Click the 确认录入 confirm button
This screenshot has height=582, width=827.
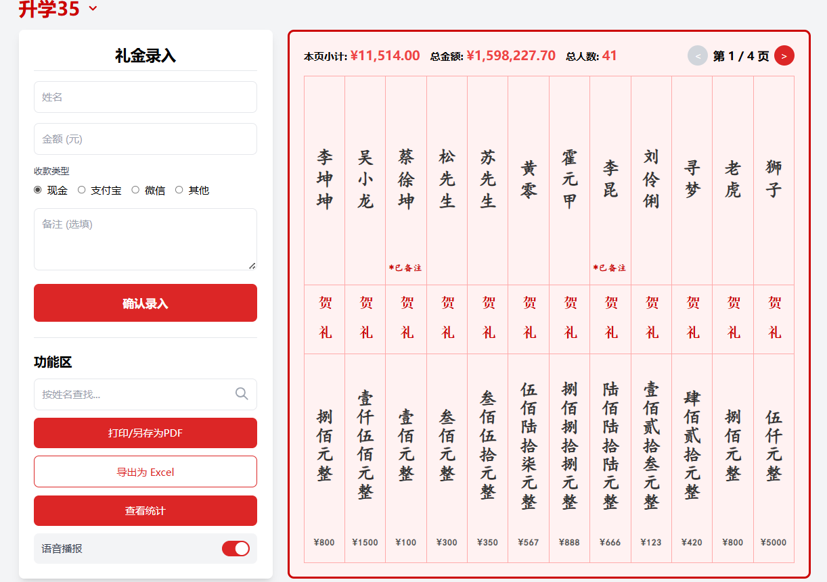[145, 303]
